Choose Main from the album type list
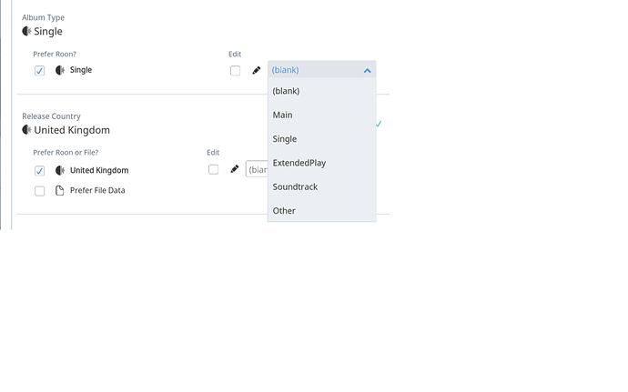The image size is (628, 392). click(x=321, y=115)
